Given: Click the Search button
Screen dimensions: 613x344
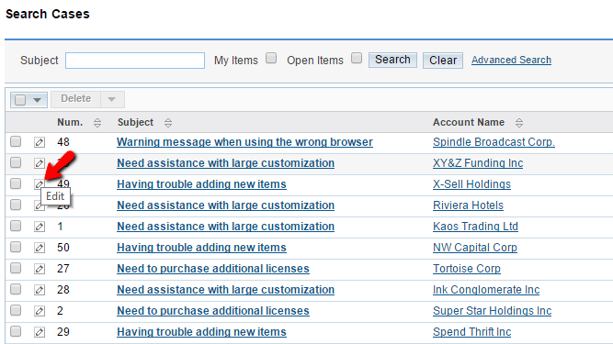Looking at the screenshot, I should coord(392,60).
